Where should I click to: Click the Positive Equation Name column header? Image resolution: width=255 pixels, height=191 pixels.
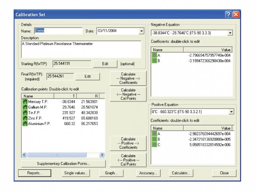click(x=167, y=128)
